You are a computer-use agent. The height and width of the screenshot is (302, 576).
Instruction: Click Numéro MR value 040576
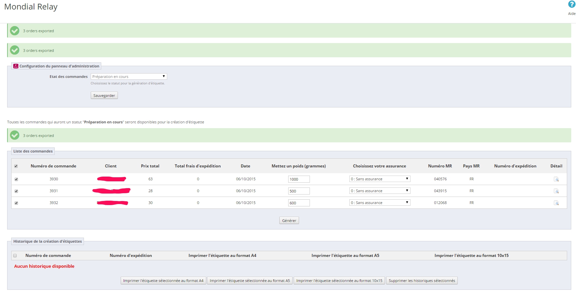coord(440,179)
